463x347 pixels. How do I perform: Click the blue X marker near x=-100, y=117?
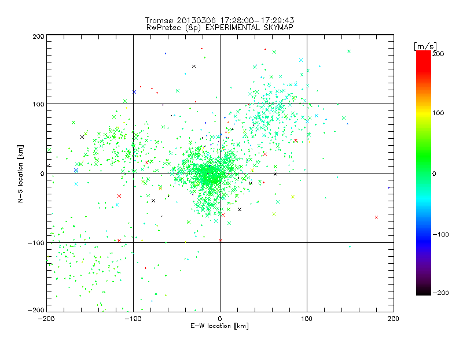coord(134,92)
